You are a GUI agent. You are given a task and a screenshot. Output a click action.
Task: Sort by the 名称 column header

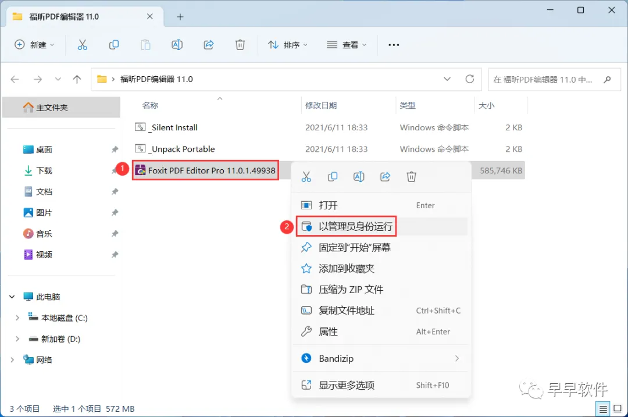[x=150, y=105]
